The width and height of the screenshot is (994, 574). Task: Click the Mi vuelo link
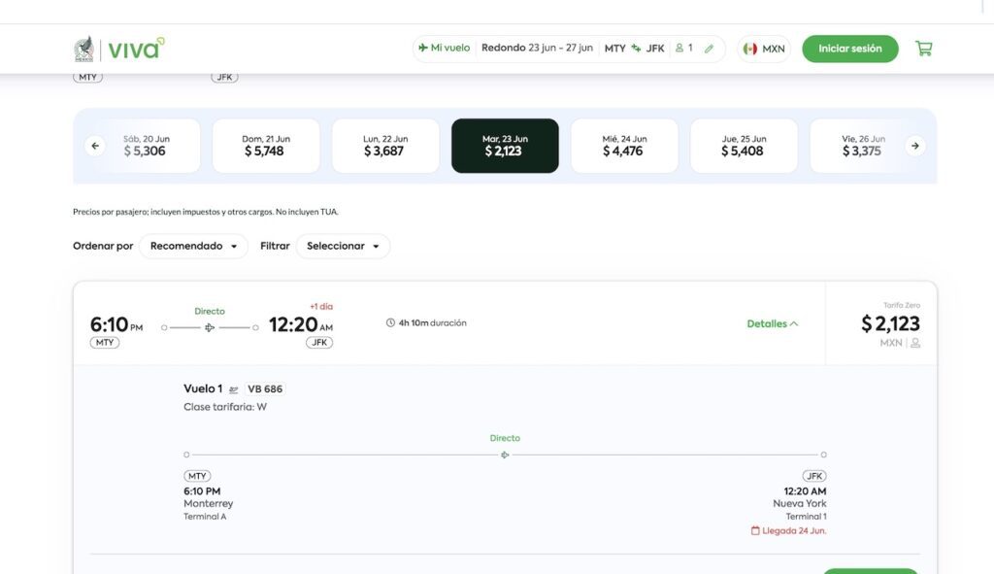(x=445, y=48)
